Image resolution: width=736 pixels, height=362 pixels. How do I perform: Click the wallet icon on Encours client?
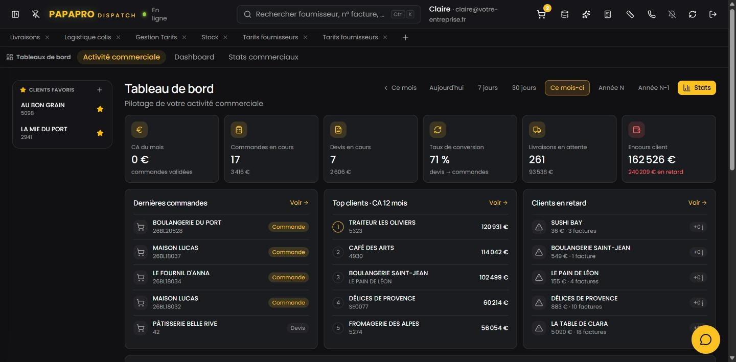point(636,130)
